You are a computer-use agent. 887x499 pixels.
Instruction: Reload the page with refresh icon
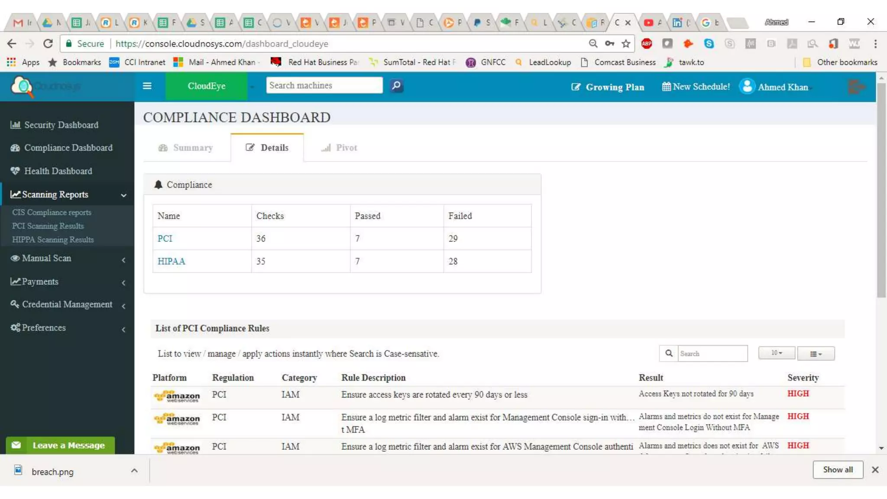click(48, 43)
